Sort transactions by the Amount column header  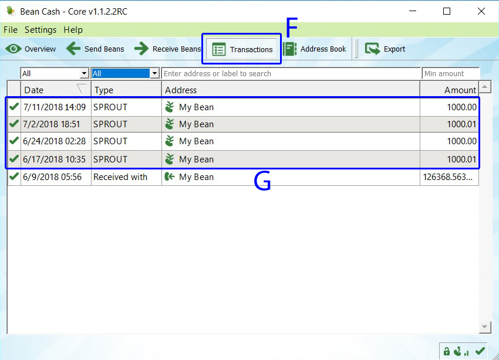(x=449, y=90)
